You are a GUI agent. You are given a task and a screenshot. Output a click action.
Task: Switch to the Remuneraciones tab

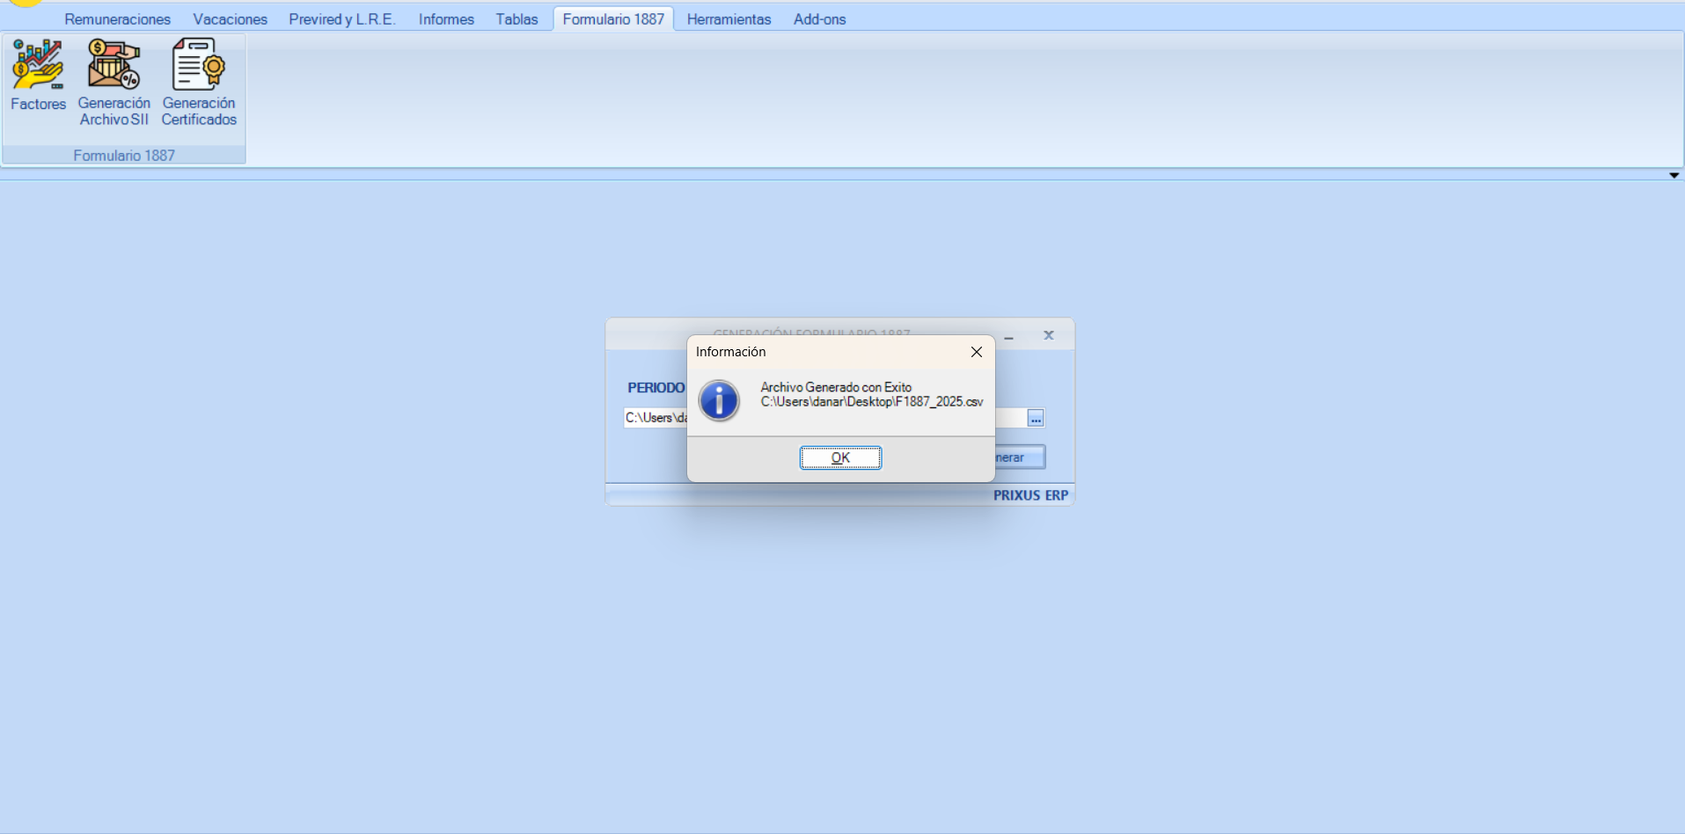(117, 19)
